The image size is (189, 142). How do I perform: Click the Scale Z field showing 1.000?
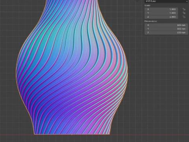click(161, 17)
